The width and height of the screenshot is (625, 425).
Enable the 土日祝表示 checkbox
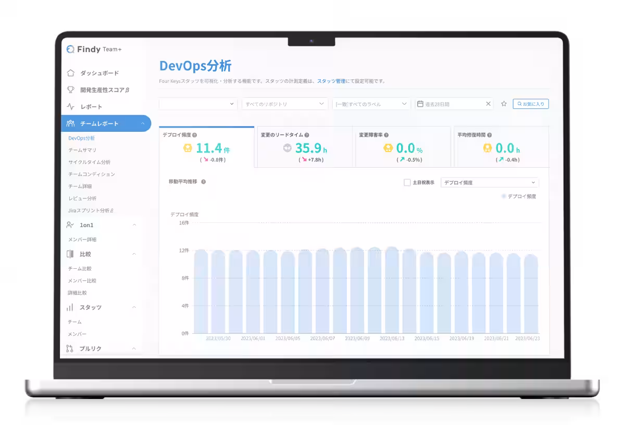[x=407, y=183]
